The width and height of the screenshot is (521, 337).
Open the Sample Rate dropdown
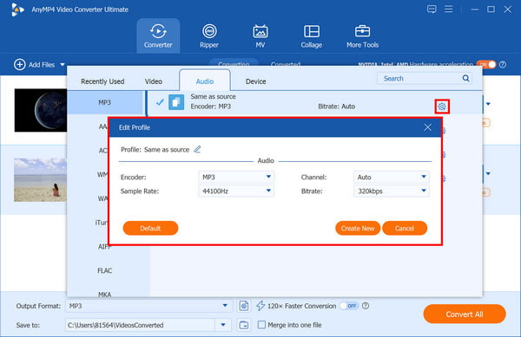coord(236,191)
